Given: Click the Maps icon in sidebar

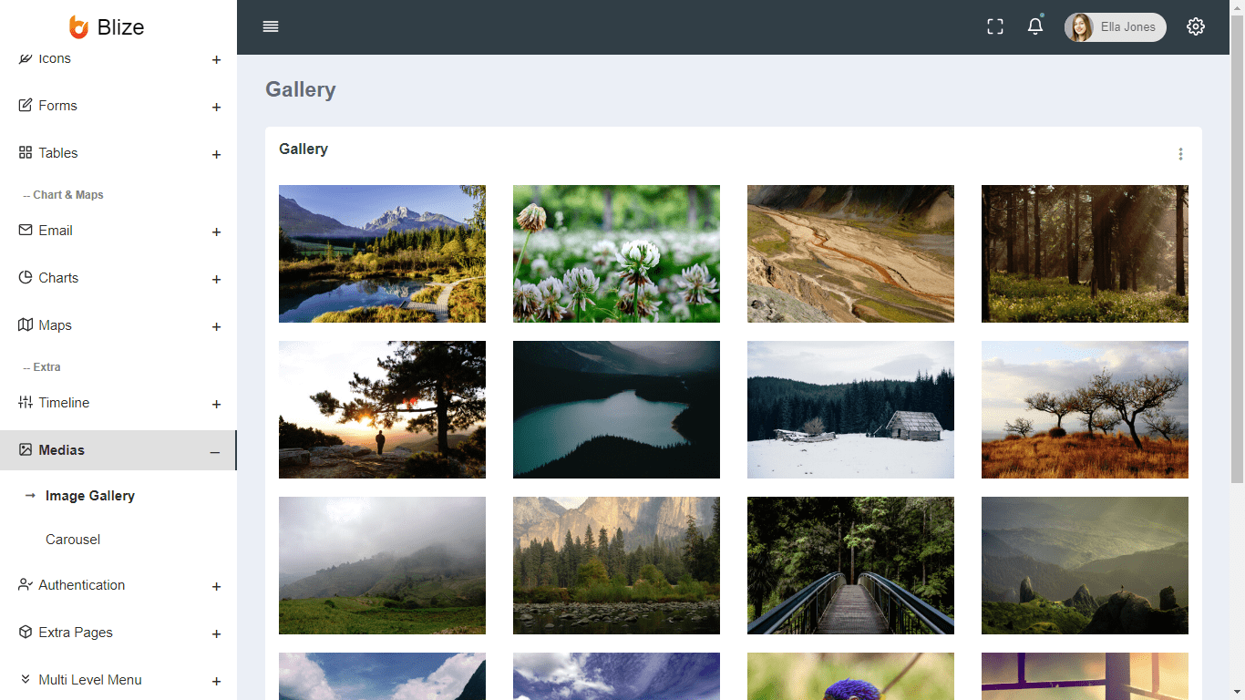Looking at the screenshot, I should point(26,324).
